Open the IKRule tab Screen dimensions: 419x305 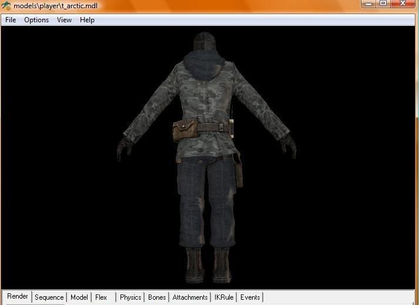[224, 297]
